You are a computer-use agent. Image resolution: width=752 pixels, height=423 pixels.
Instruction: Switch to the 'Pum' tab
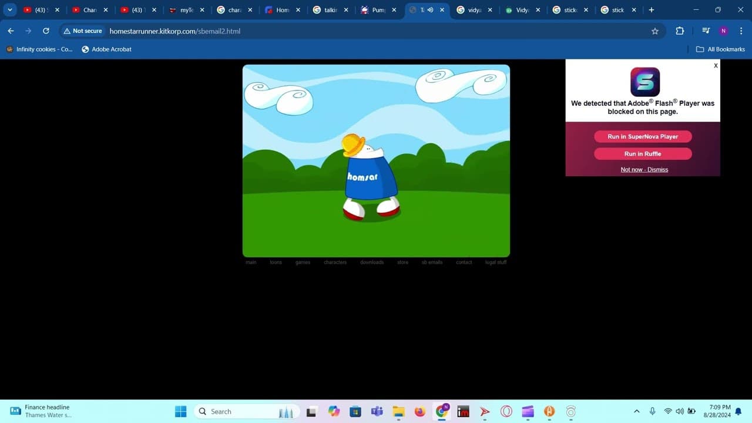(x=378, y=10)
